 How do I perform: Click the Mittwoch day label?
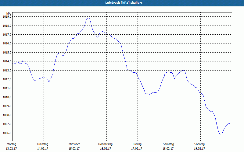point(74,144)
